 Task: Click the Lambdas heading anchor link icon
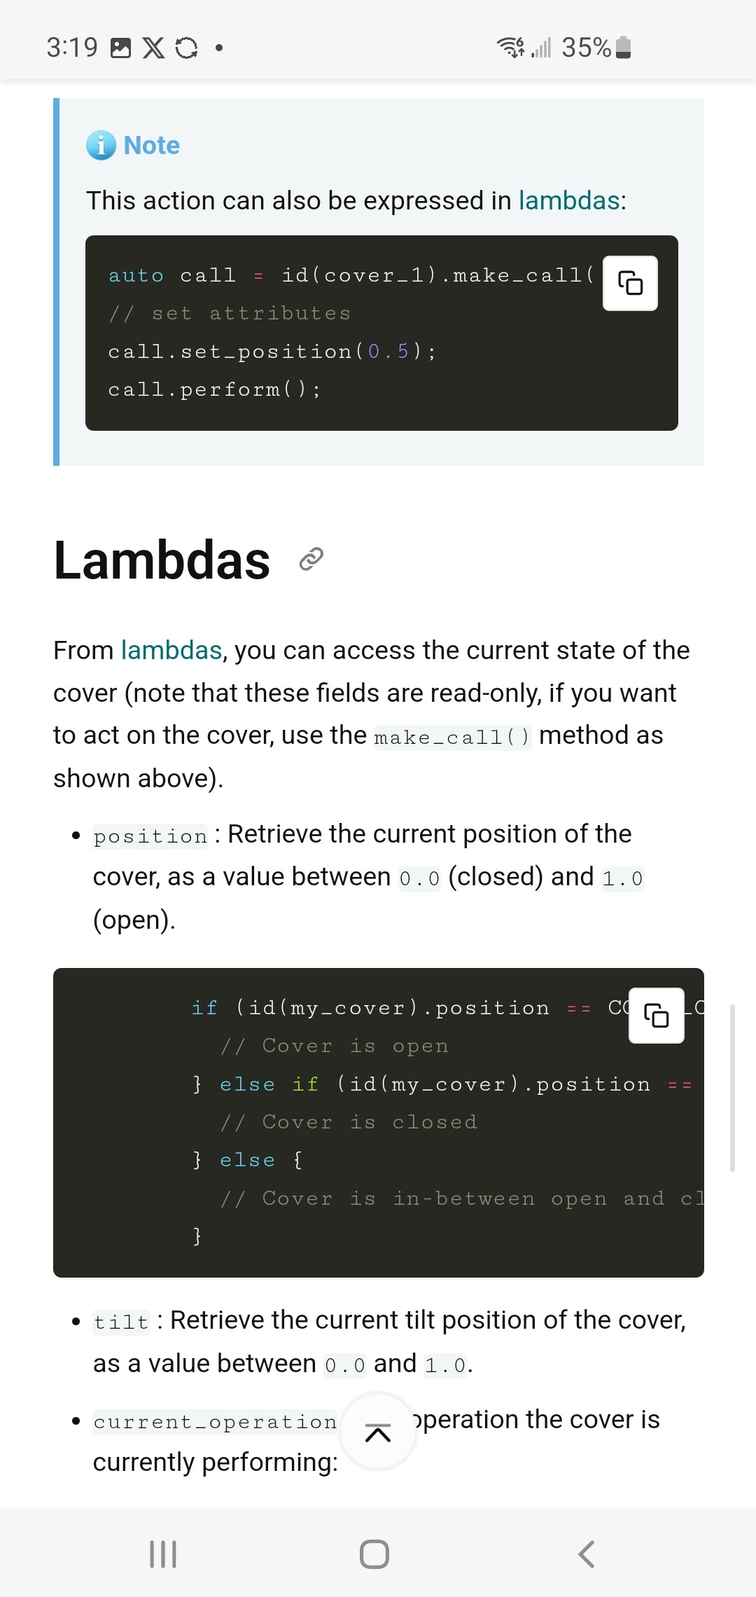pyautogui.click(x=311, y=559)
